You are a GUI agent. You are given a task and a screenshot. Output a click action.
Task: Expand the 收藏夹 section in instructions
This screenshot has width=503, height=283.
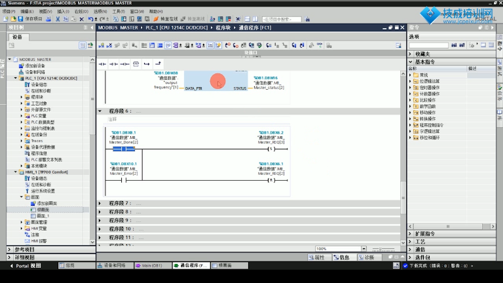click(410, 54)
